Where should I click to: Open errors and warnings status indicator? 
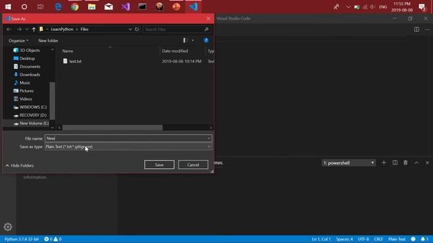point(53,239)
